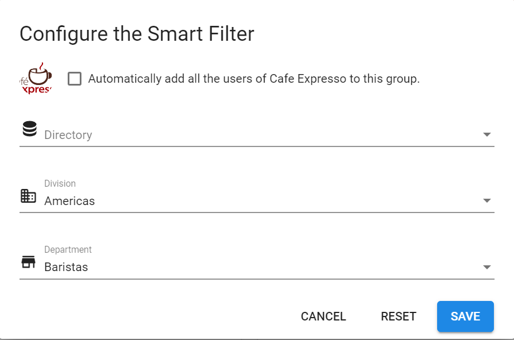Click the dropdown arrow on the Directory field
514x340 pixels.
(x=486, y=134)
